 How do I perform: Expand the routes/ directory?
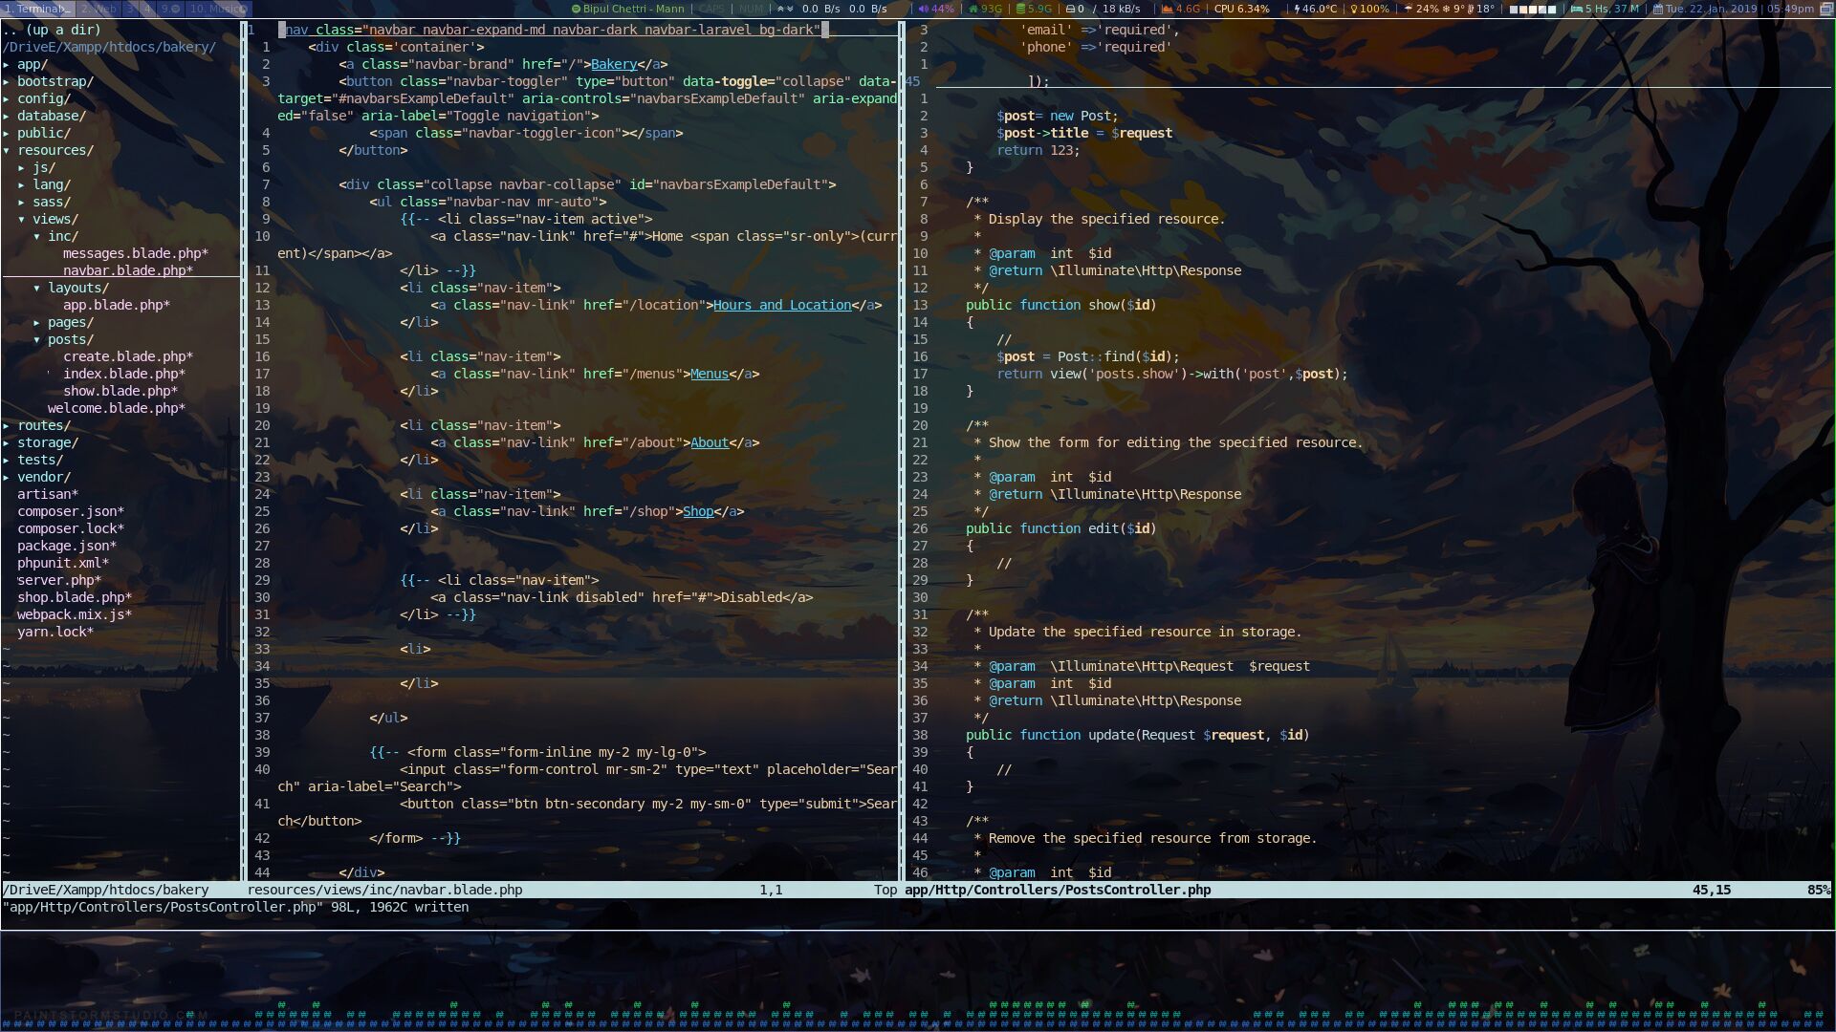pyautogui.click(x=43, y=425)
